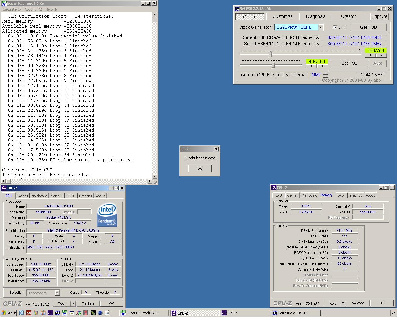The height and width of the screenshot is (317, 397).
Task: Open Tools dropdown arrow in right CPU-Z
Action: pyautogui.click(x=343, y=303)
